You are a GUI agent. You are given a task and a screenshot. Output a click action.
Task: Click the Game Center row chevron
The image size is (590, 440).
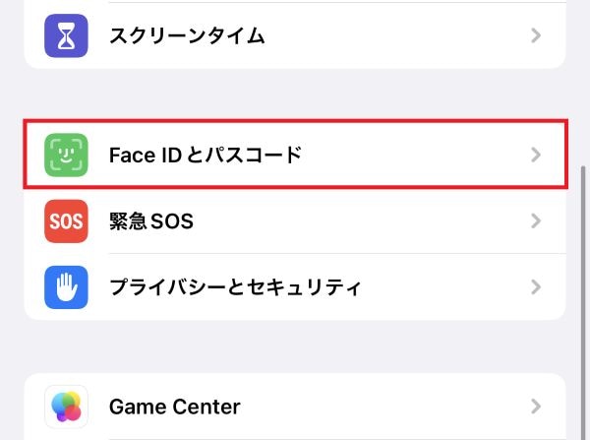(536, 407)
